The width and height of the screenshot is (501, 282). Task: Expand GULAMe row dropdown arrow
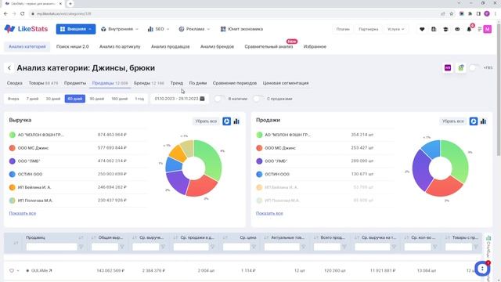(x=18, y=271)
